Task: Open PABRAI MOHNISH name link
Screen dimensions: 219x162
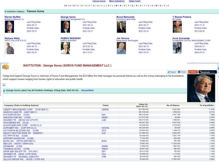Action: (x=71, y=38)
